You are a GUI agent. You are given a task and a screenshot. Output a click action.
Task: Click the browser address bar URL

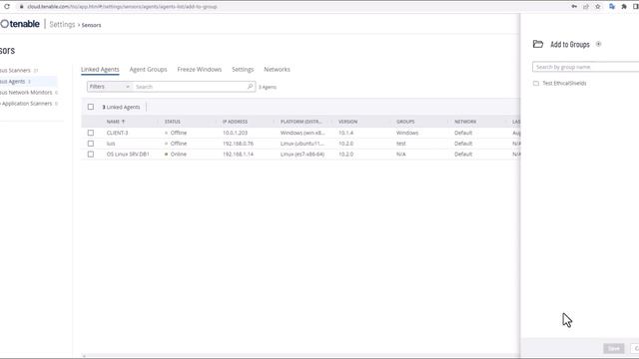(122, 7)
